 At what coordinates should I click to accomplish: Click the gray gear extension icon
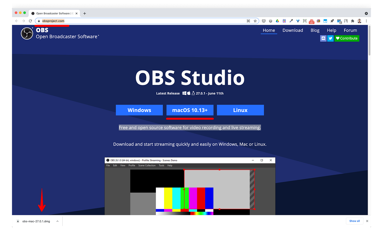point(271,21)
